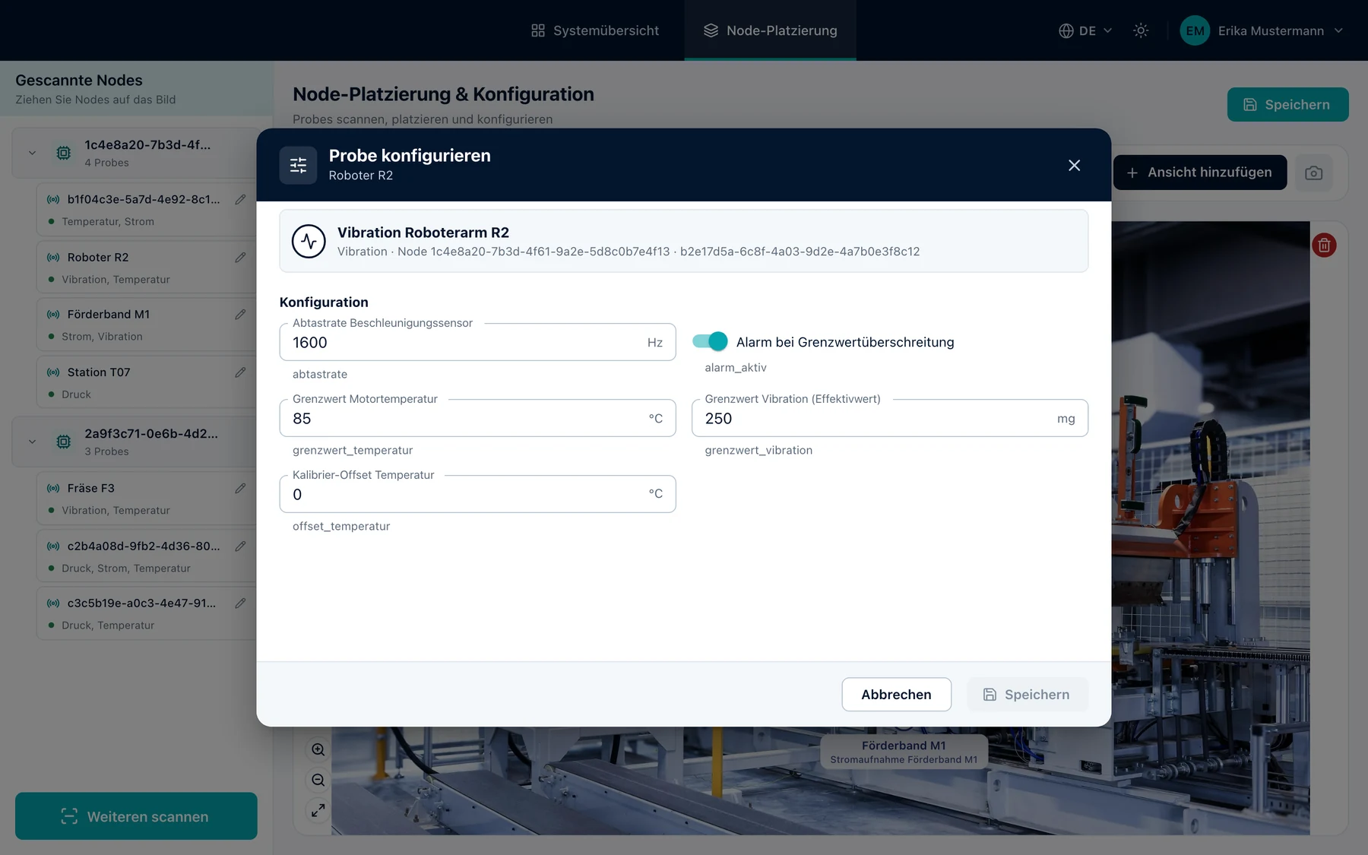The width and height of the screenshot is (1368, 855).
Task: Click the edit pencil for Roboter R2
Action: coord(240,258)
